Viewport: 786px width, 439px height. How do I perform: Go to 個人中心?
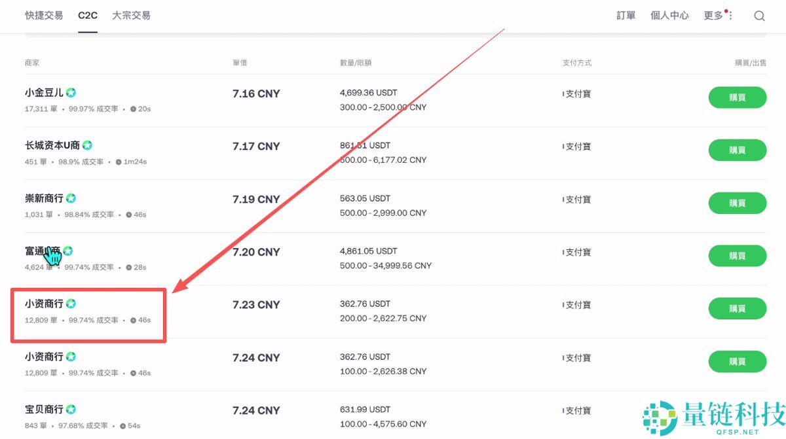point(669,16)
